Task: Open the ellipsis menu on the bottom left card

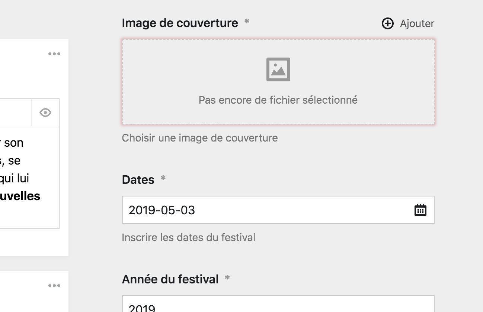Action: (55, 286)
